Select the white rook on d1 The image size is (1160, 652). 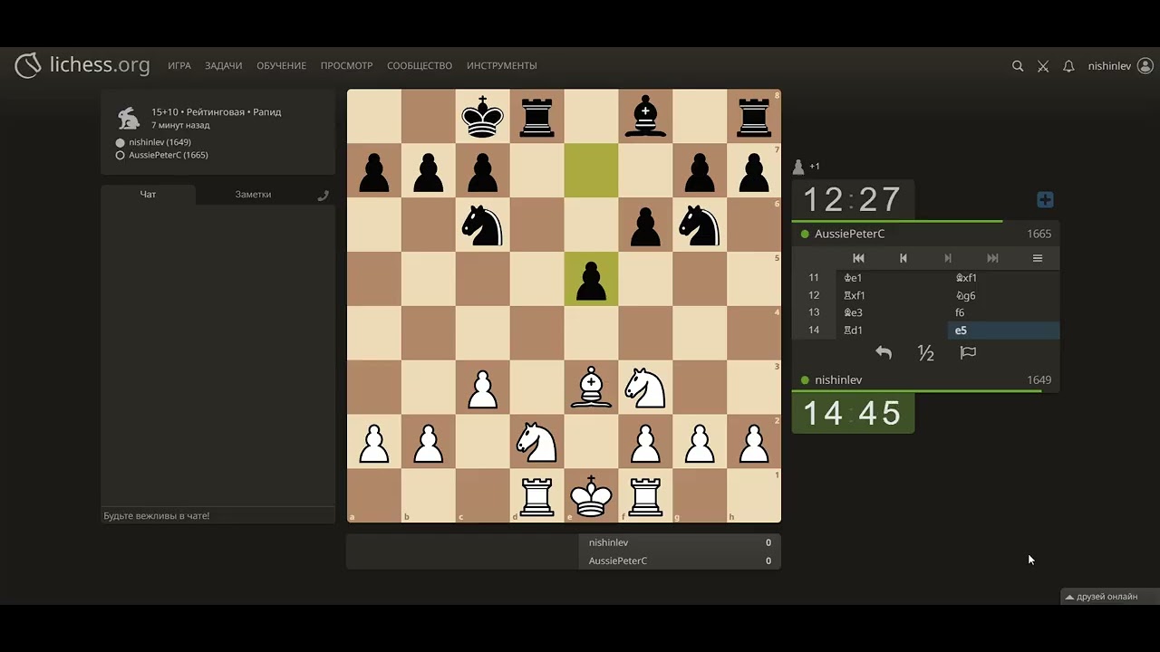536,496
